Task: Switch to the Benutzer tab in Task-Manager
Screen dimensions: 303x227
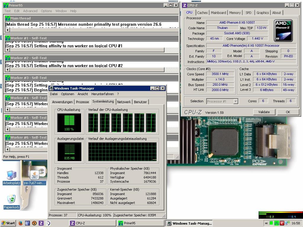Action: 141,102
